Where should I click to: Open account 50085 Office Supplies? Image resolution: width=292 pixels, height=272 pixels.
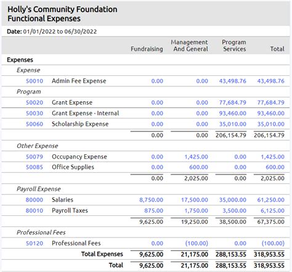coord(34,167)
